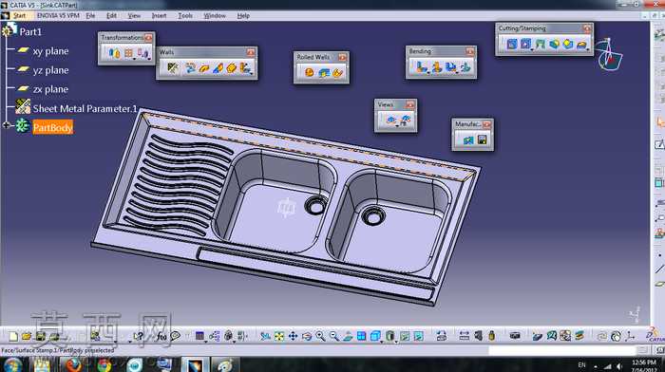Toggle Fold/Unfold in Views toolbar

[391, 121]
